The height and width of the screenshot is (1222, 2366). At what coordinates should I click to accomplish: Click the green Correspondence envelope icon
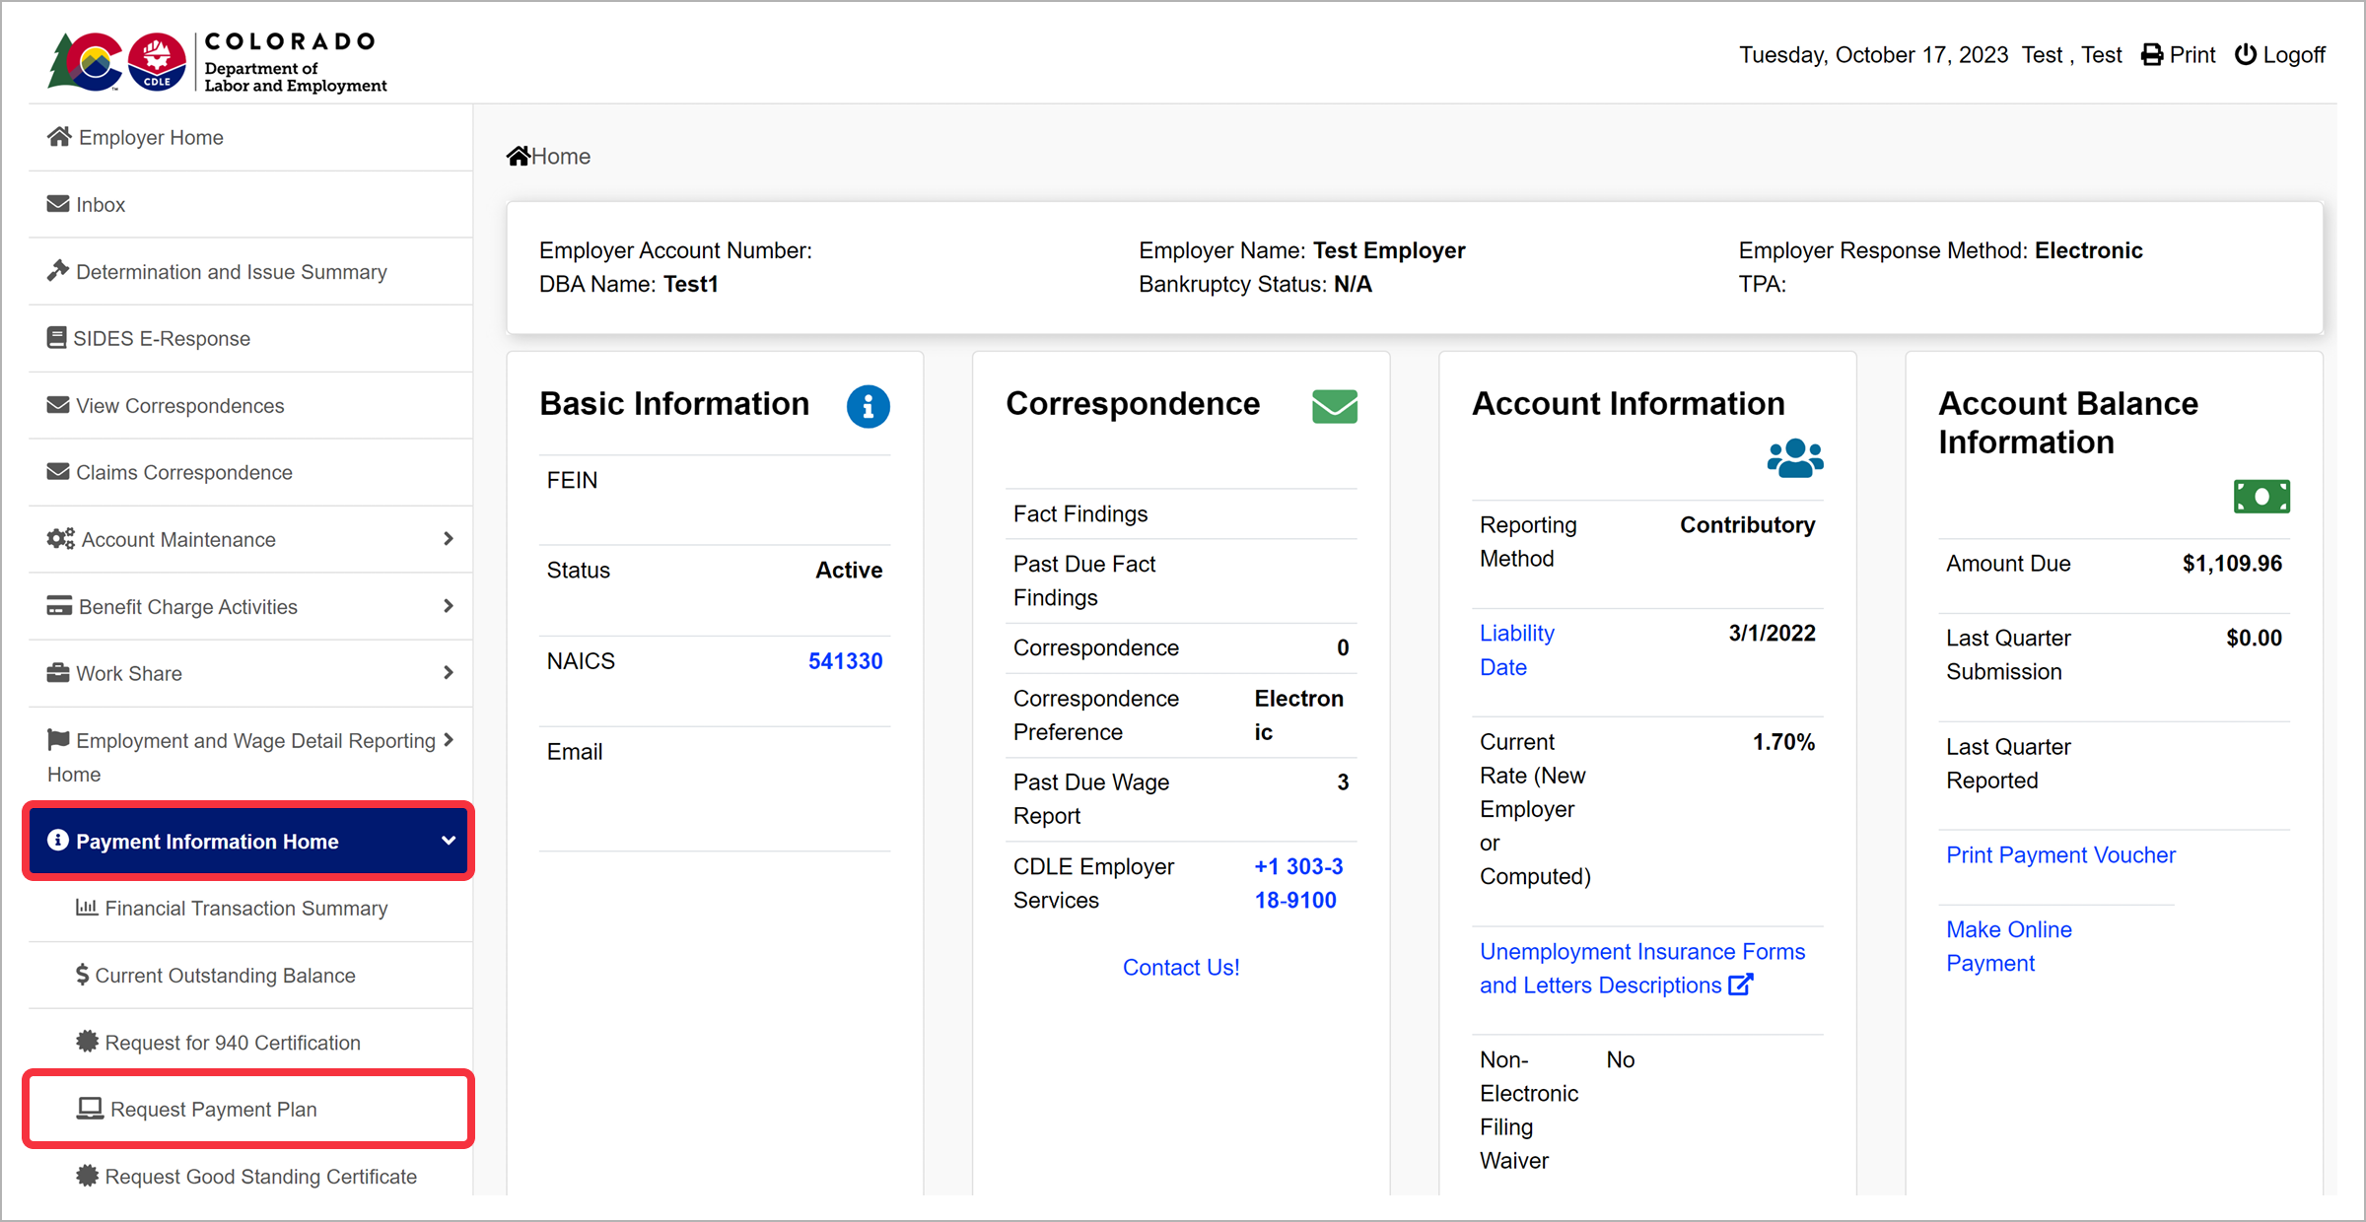coord(1334,406)
